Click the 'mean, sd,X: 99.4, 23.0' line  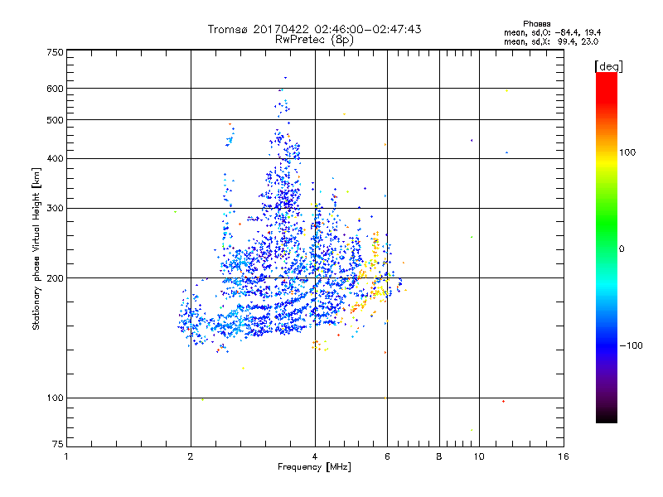click(551, 41)
